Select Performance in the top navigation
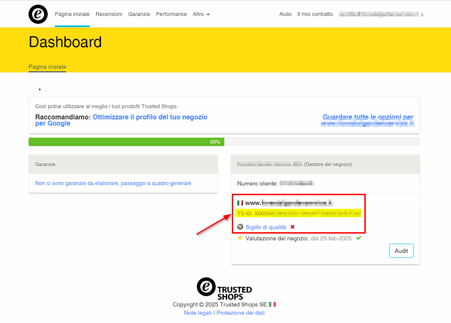This screenshot has width=451, height=323. tap(171, 14)
